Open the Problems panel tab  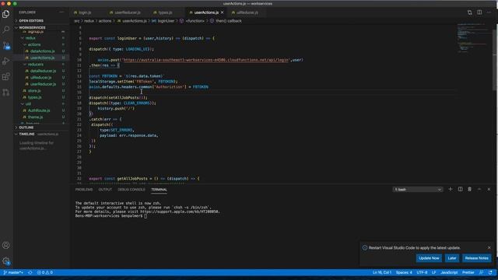(x=84, y=190)
